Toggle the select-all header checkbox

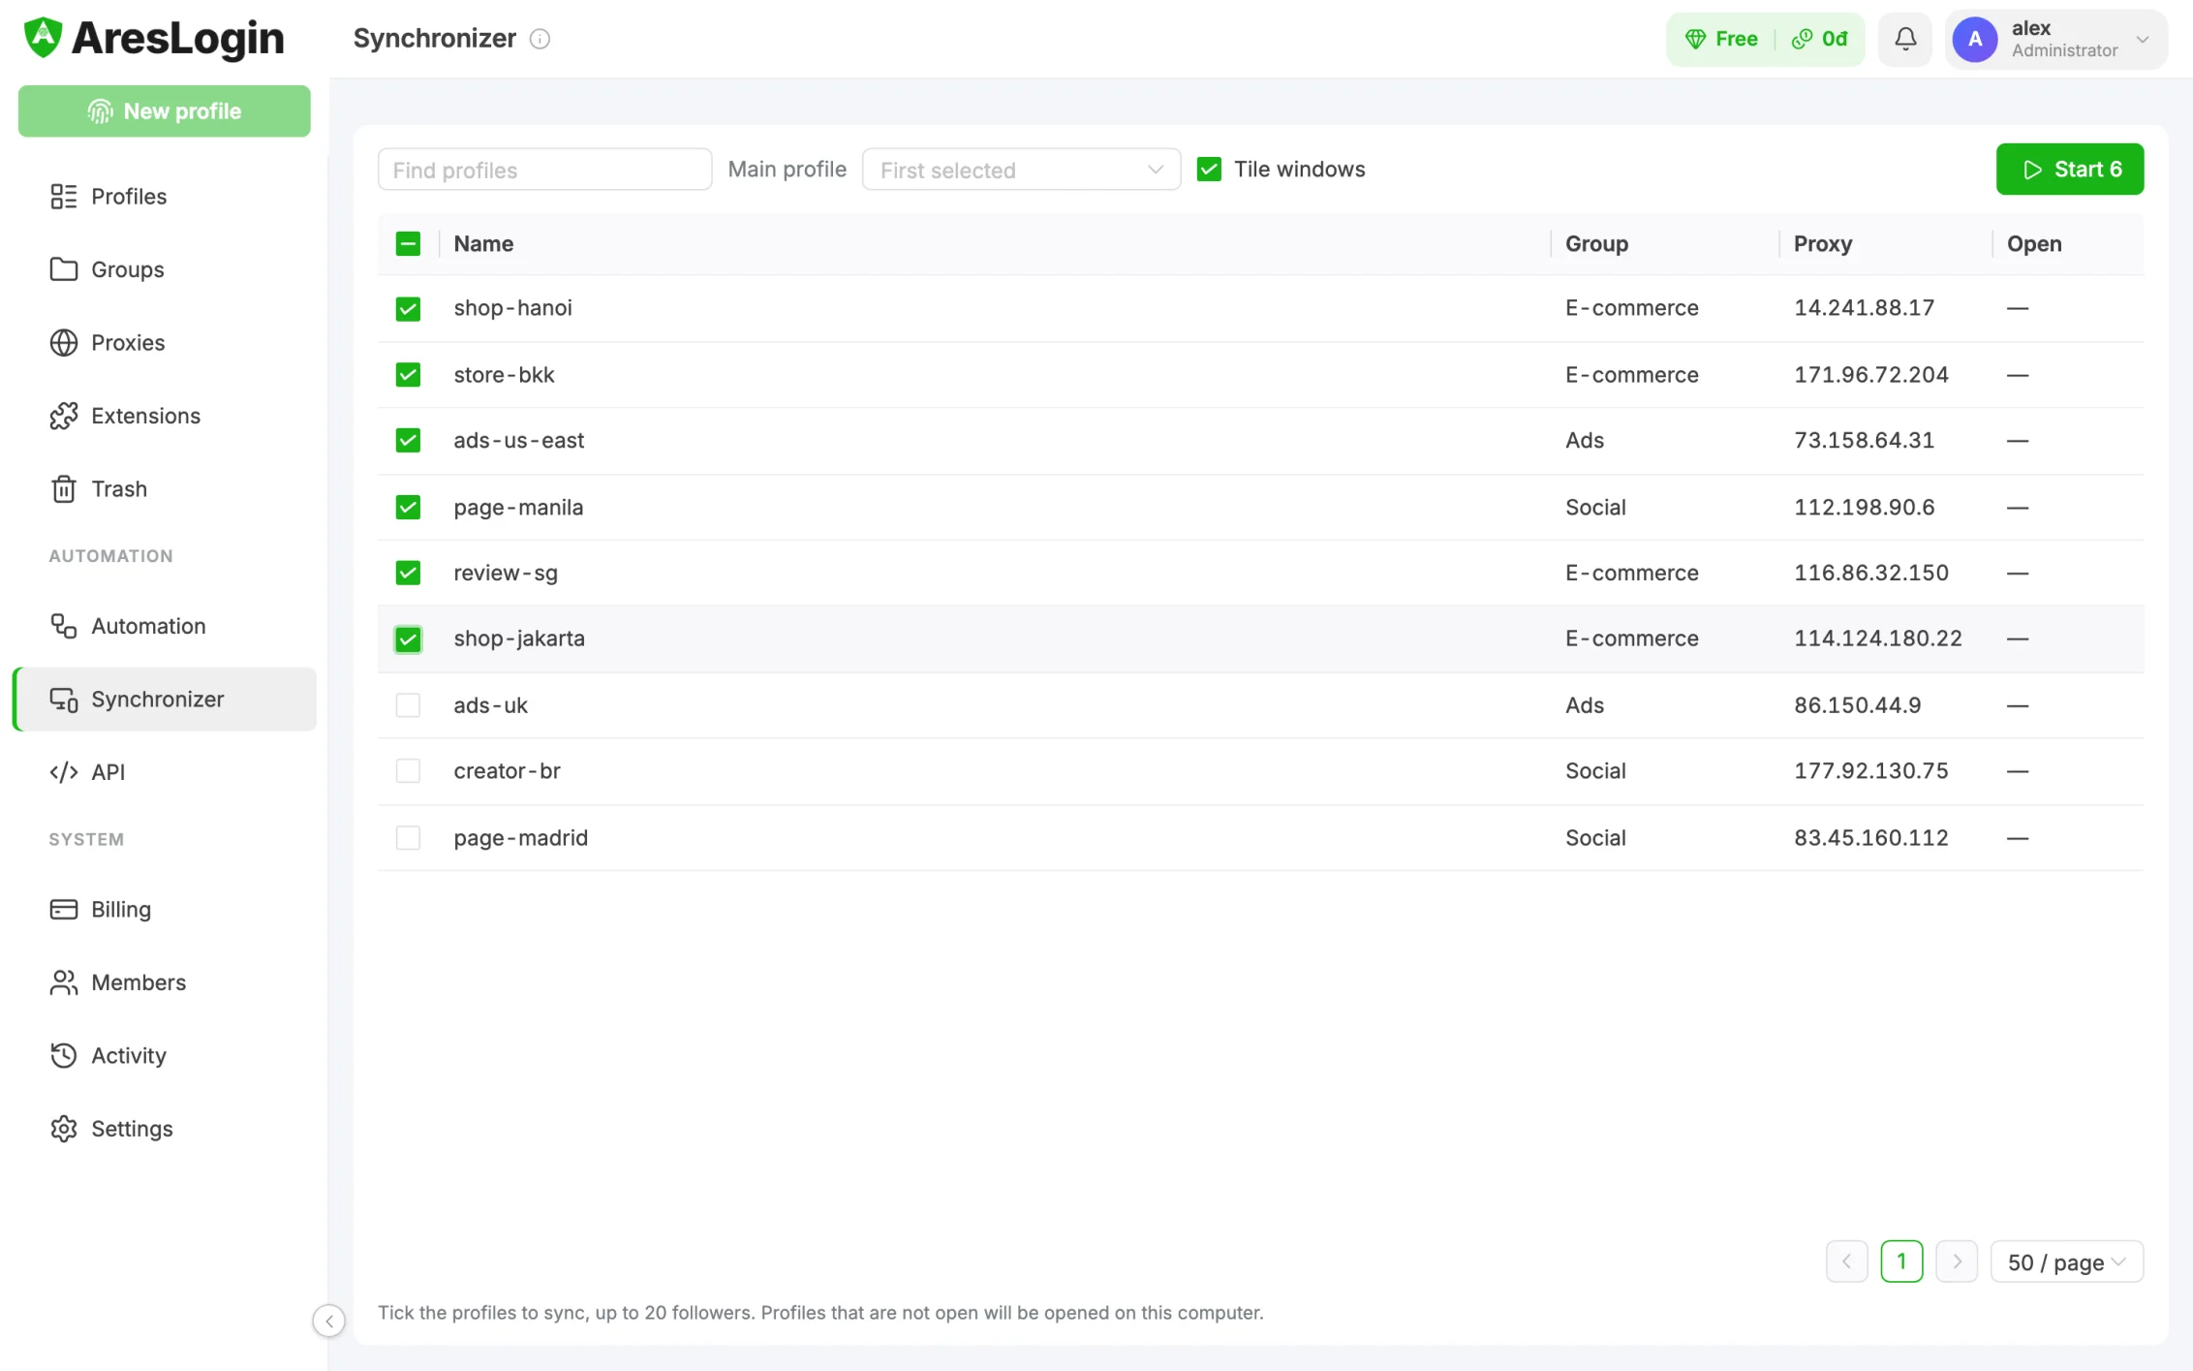408,244
